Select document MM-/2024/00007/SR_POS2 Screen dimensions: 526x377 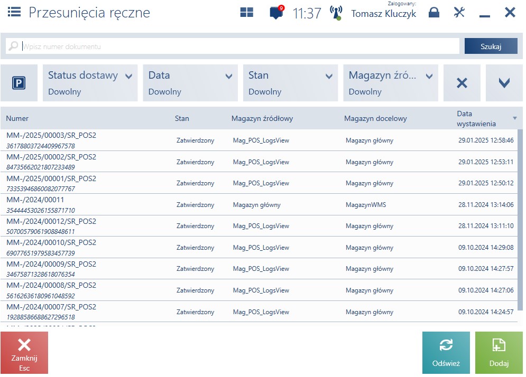coord(259,312)
